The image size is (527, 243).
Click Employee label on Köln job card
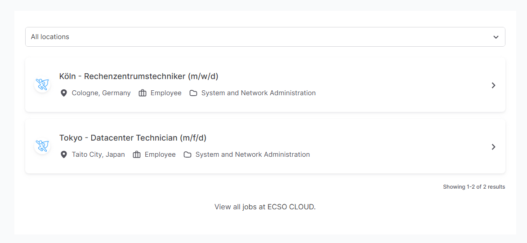[166, 93]
